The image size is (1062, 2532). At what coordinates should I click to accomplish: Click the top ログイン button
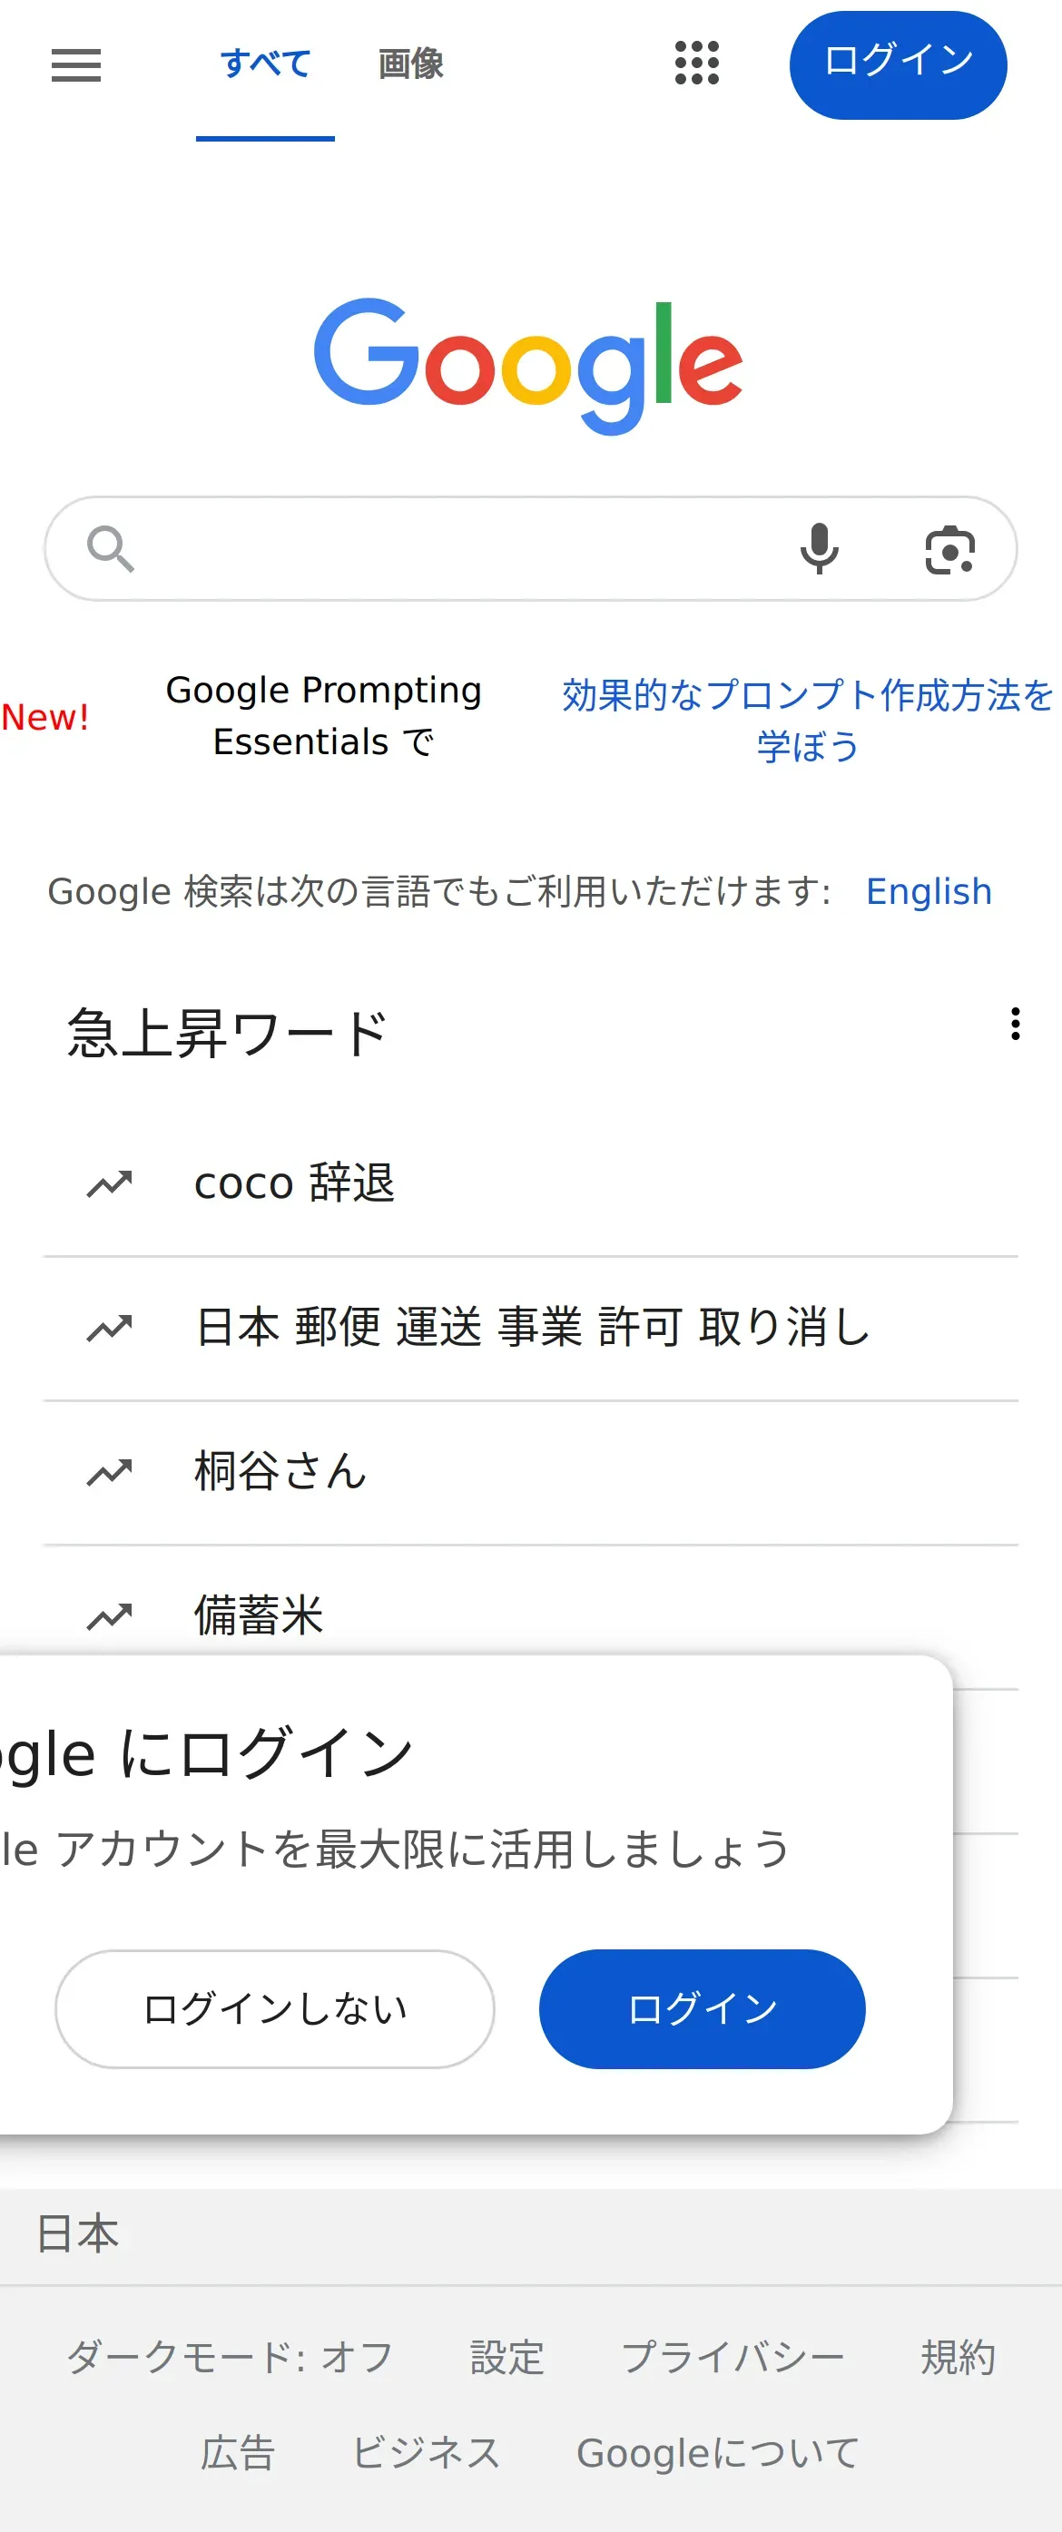(x=897, y=64)
